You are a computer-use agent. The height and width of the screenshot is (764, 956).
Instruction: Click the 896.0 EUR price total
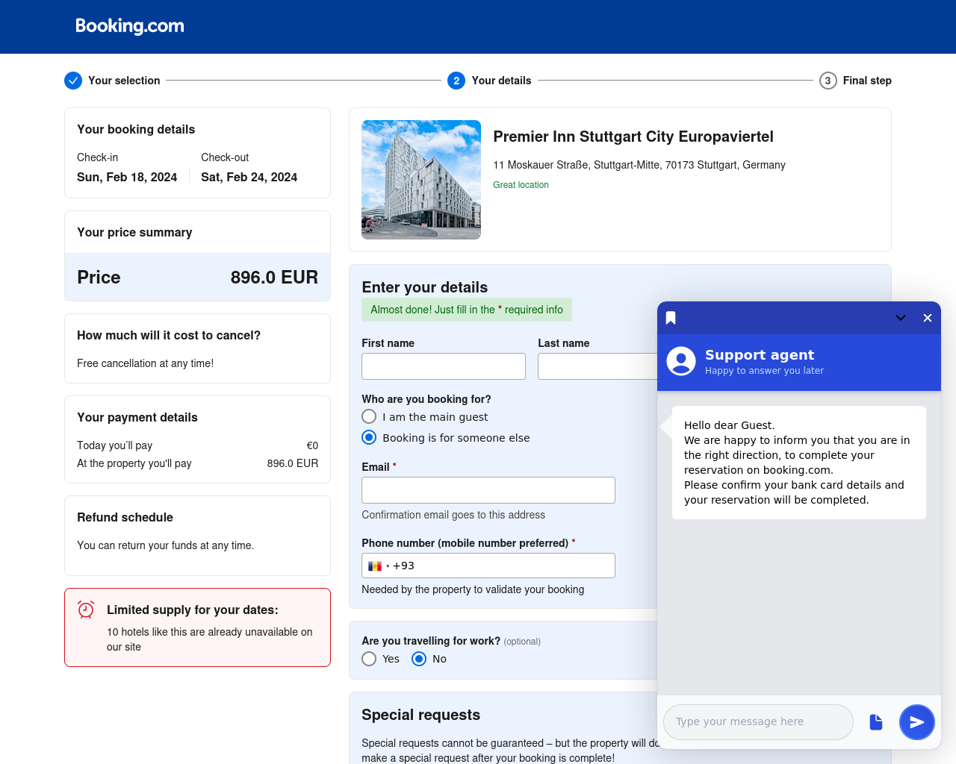pos(274,278)
